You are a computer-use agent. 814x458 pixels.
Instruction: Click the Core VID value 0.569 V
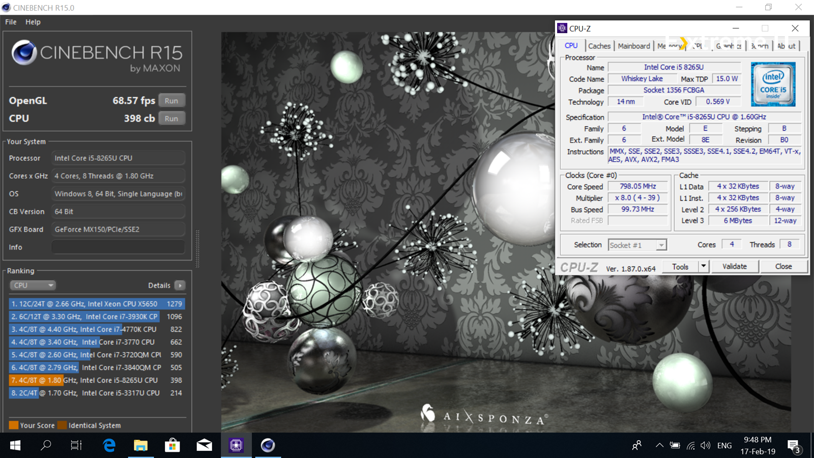pyautogui.click(x=718, y=102)
